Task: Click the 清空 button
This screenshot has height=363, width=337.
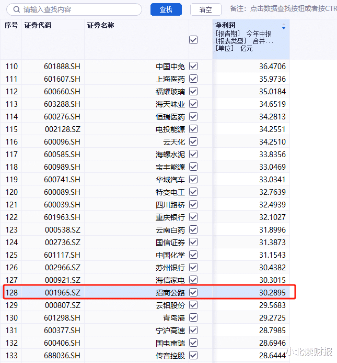Action: tap(205, 9)
